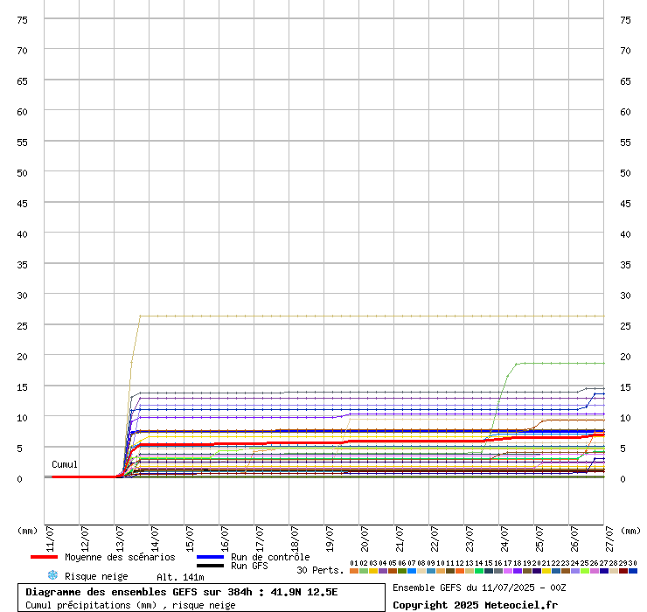Screen dimensions: 647x612
Task: Select perturbation 25 lime green swatch
Action: (585, 571)
